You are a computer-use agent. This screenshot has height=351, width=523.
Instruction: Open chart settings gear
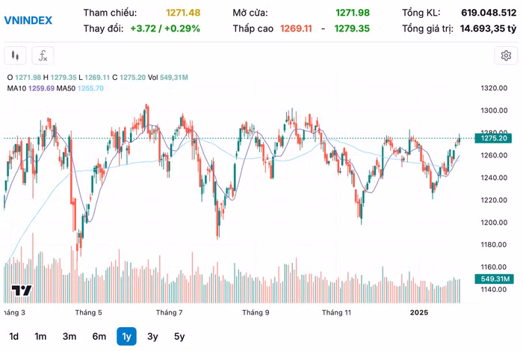click(x=506, y=55)
